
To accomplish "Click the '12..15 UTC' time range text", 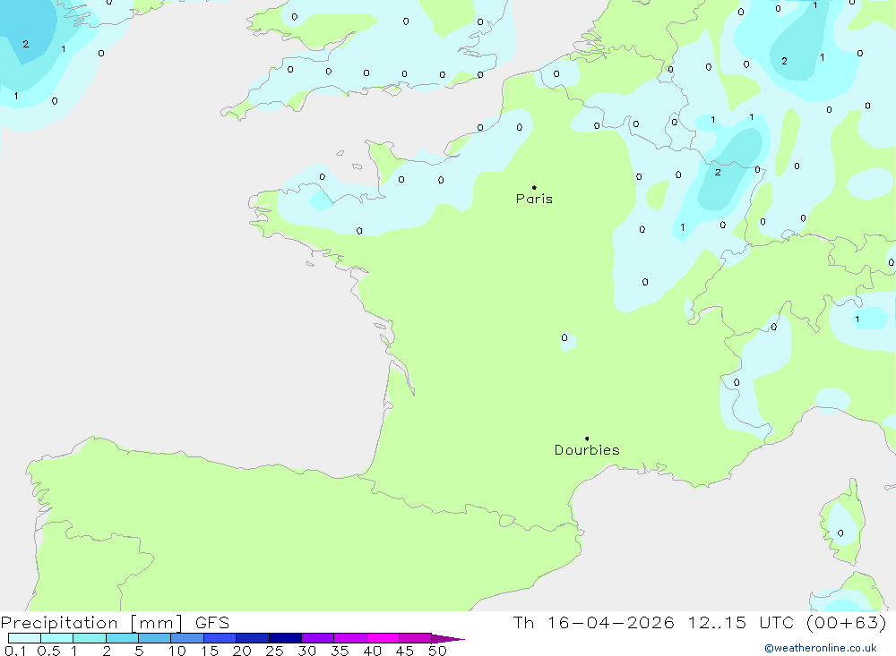I will 741,622.
